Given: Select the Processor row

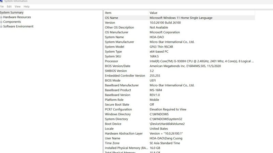Looking at the screenshot, I should pos(112,62).
